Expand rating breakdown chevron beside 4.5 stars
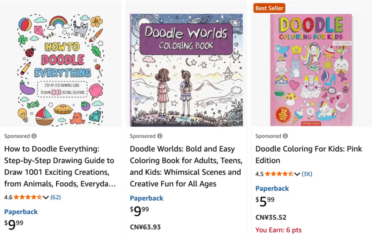Viewport: 372px width, 234px height. pos(297,174)
